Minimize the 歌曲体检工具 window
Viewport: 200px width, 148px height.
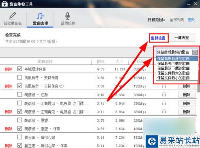[189, 4]
